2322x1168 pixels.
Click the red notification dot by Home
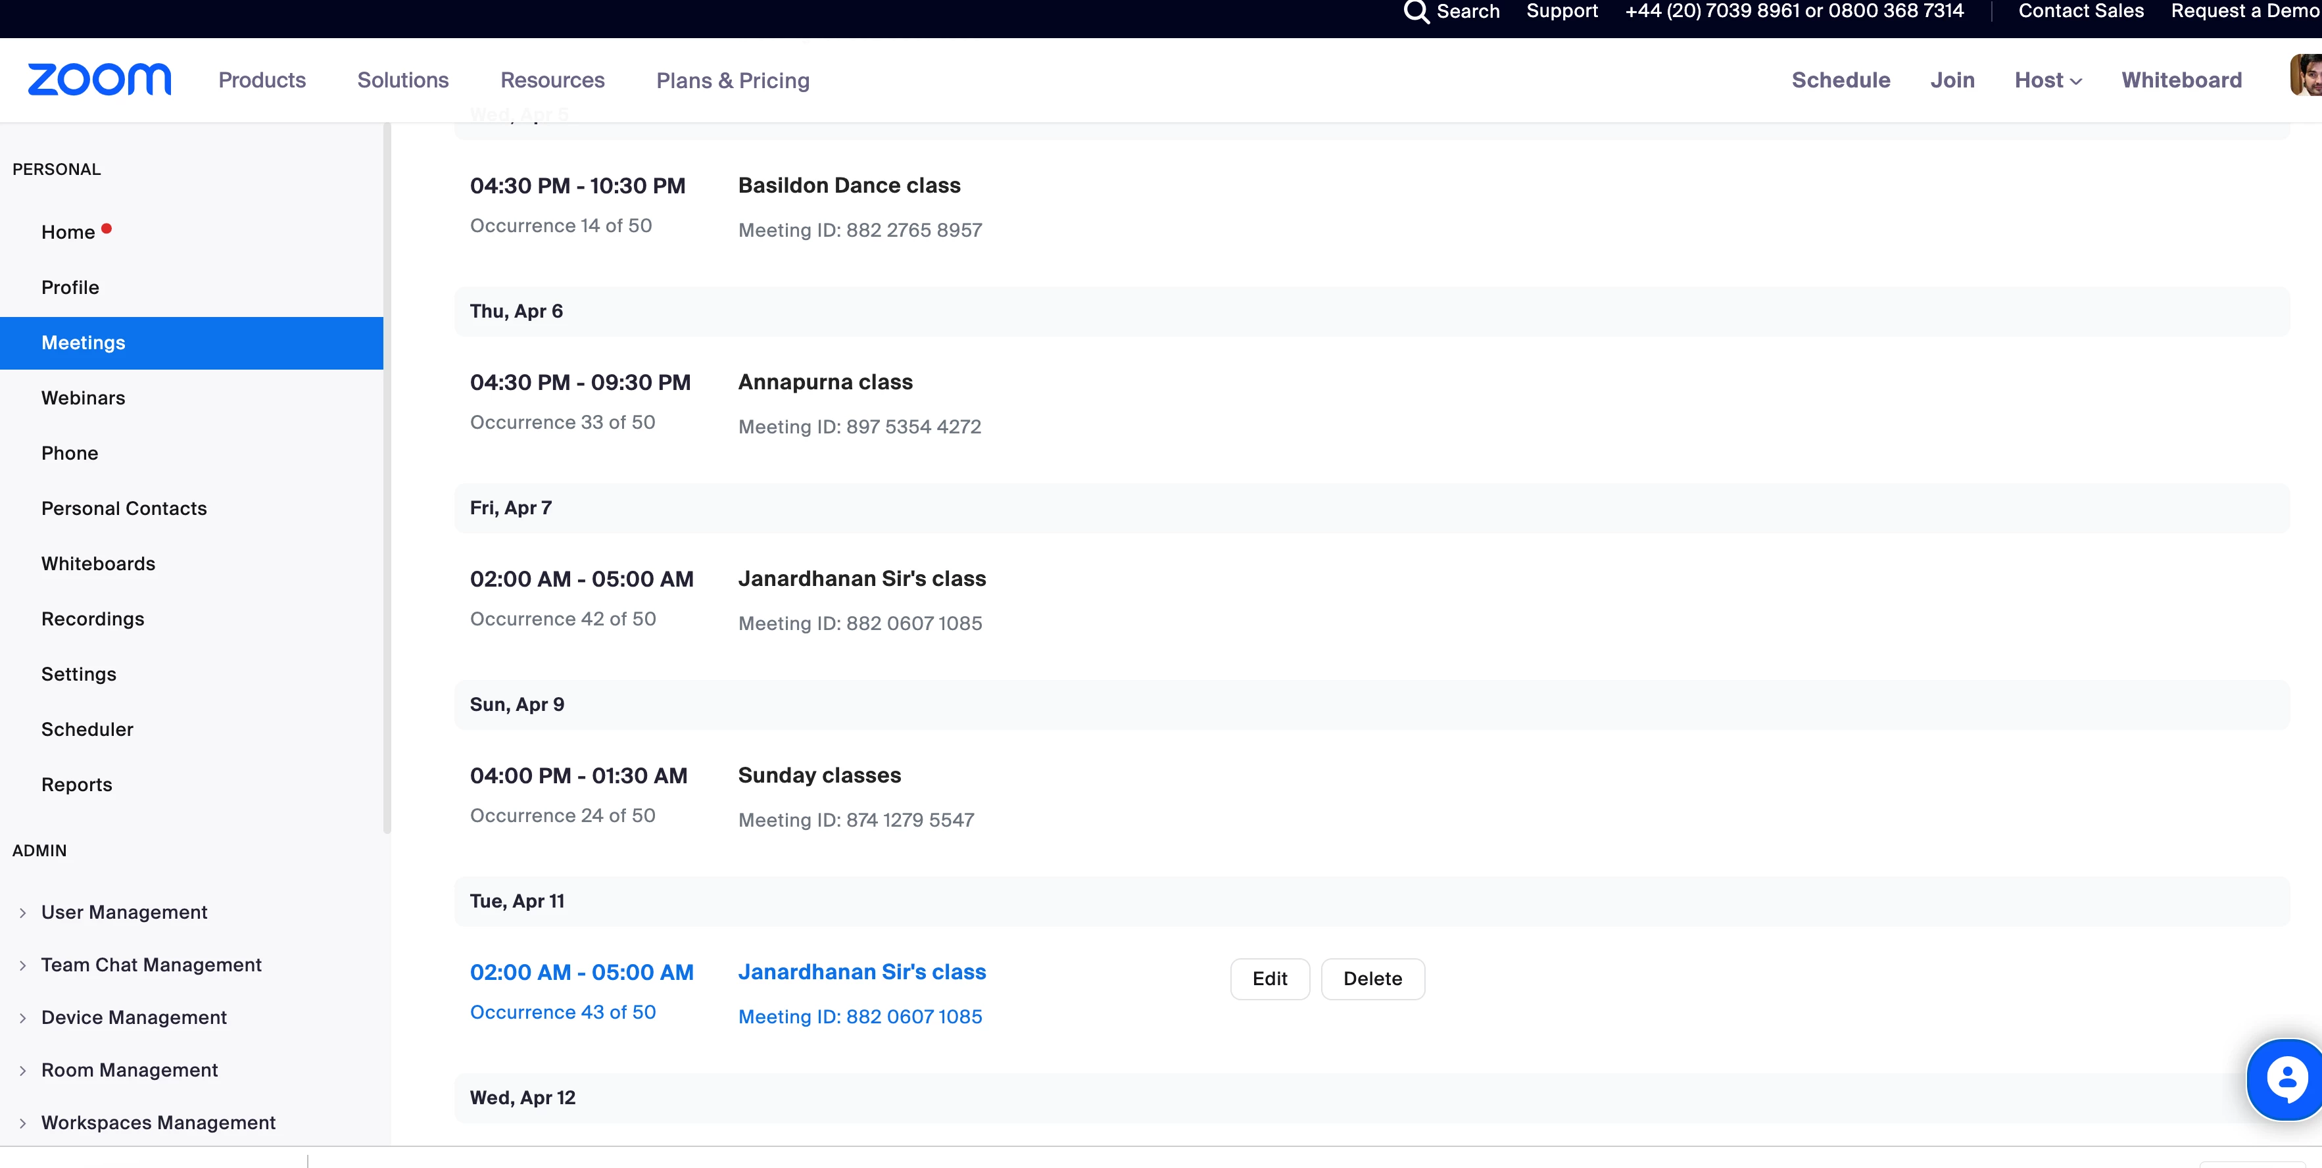tap(107, 229)
